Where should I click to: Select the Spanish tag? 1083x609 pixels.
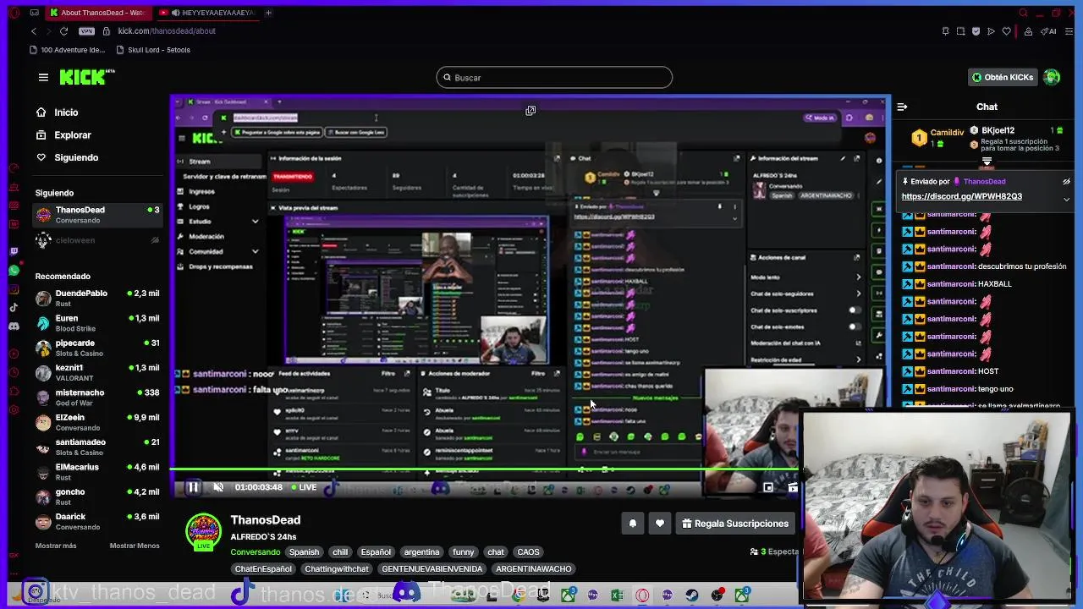[305, 552]
